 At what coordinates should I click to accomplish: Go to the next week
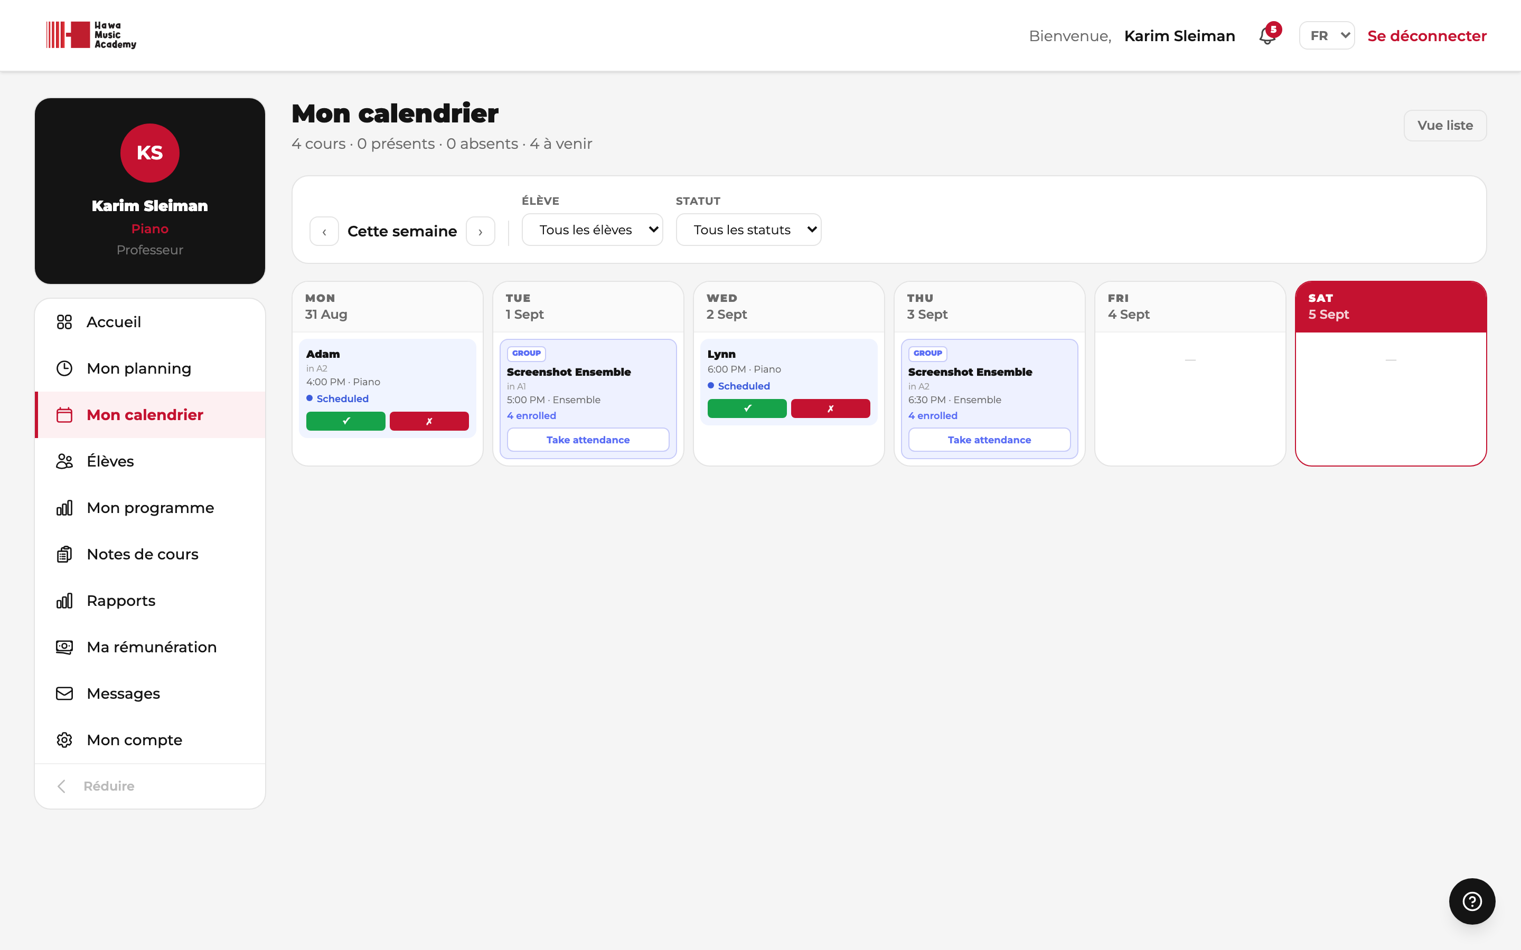click(480, 231)
